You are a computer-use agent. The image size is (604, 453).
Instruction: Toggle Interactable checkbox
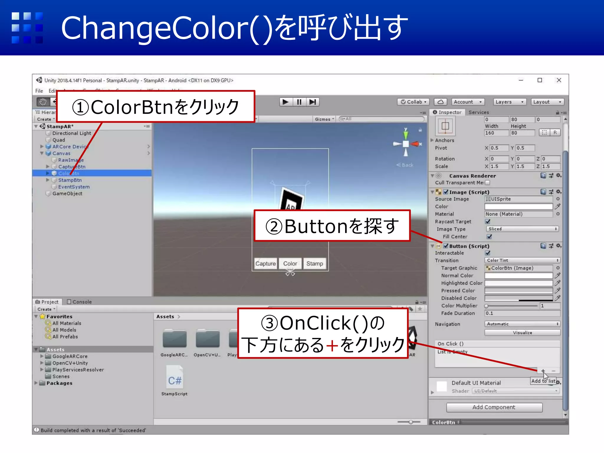[488, 253]
